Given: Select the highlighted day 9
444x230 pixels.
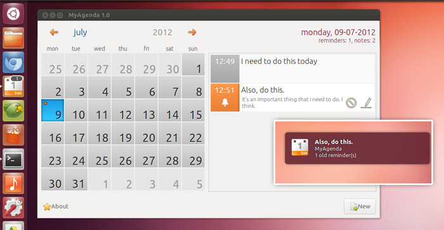Looking at the screenshot, I should pos(53,110).
